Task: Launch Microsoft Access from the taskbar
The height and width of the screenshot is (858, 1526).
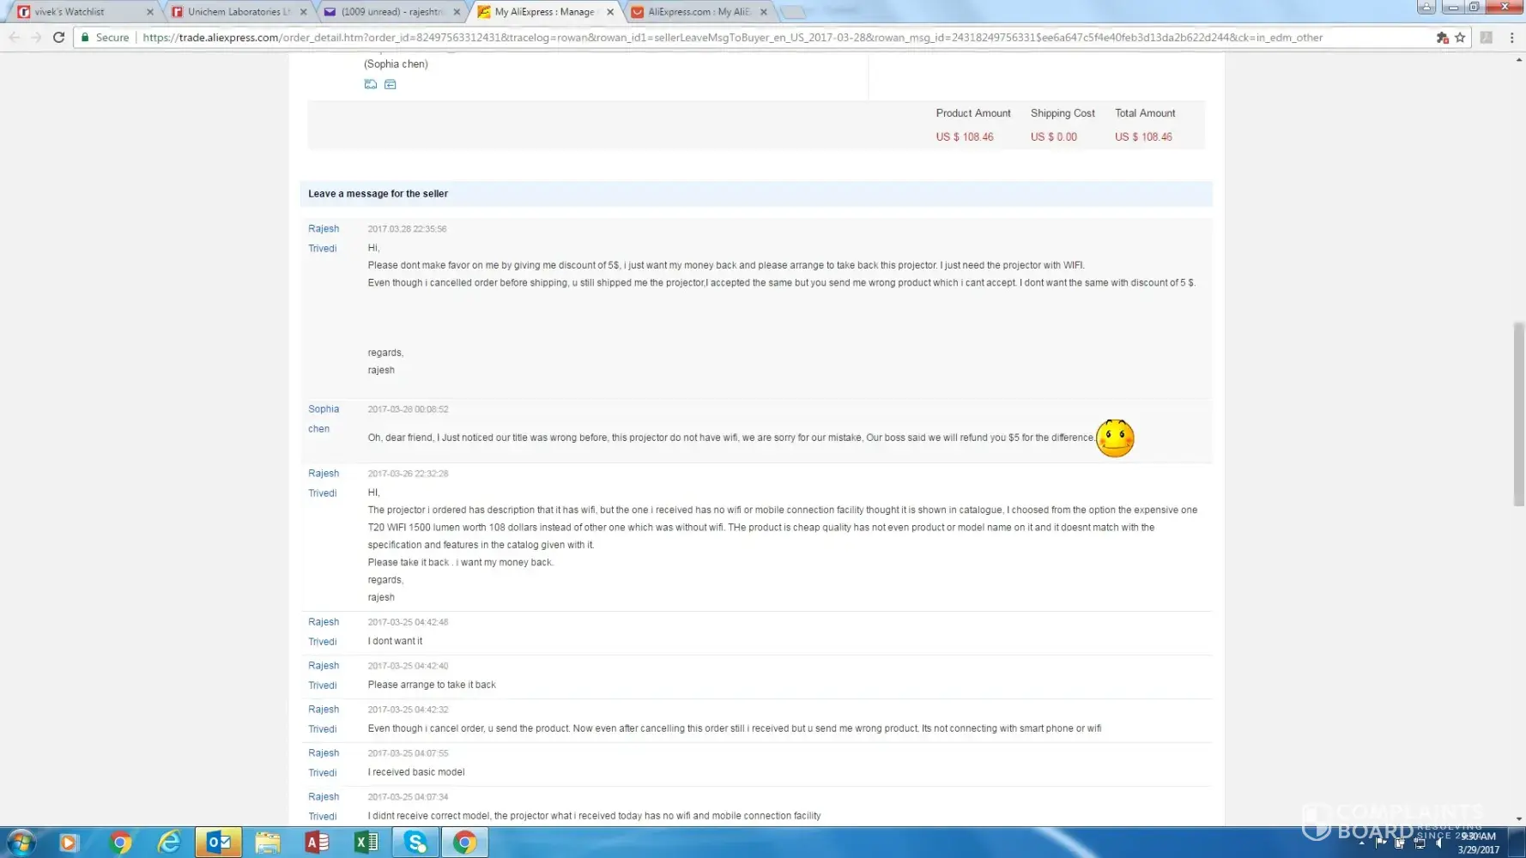Action: pos(318,843)
